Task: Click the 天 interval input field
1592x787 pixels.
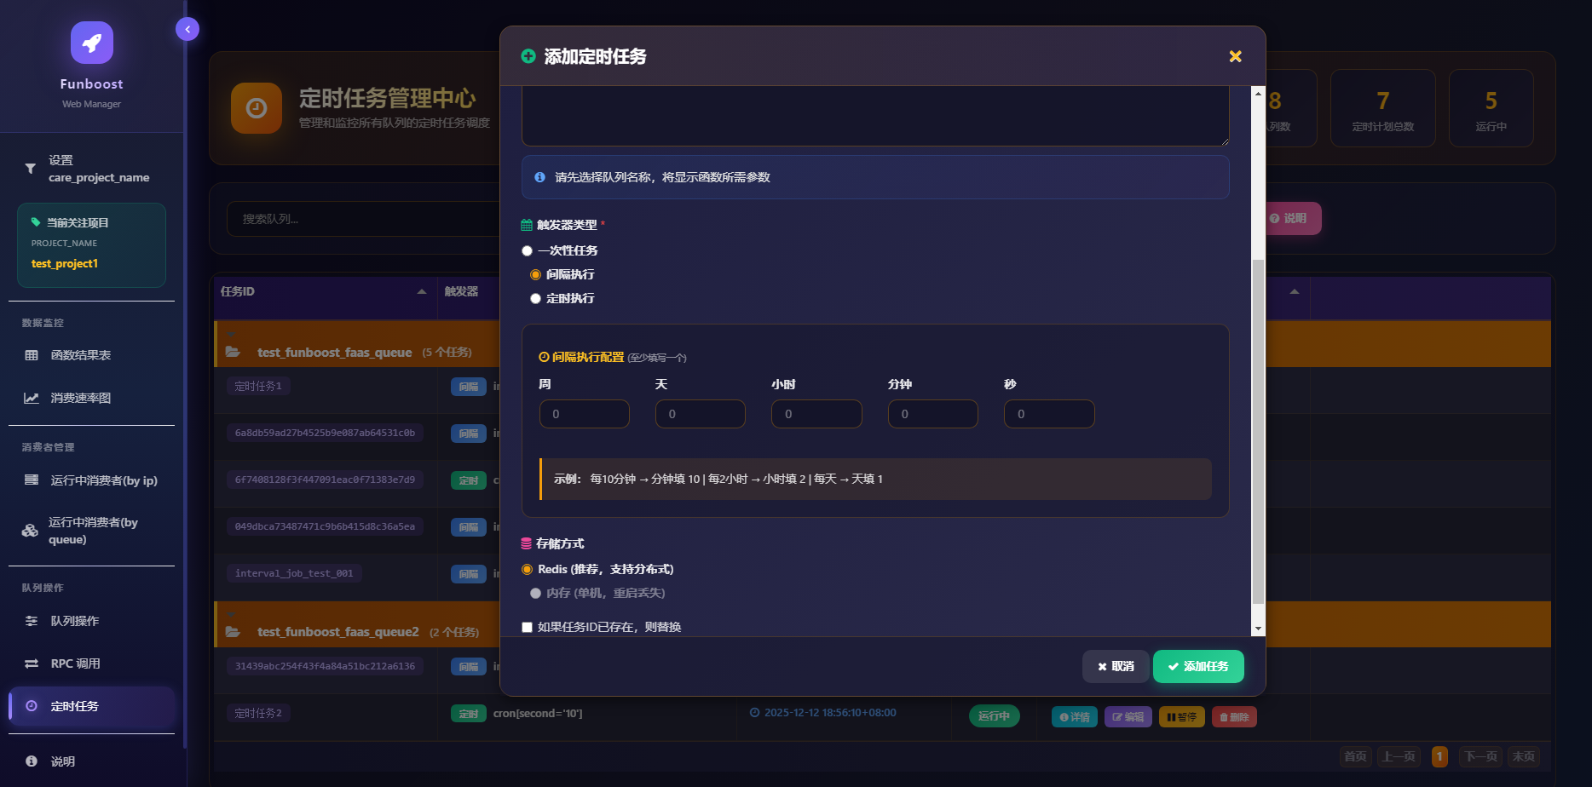Action: (701, 414)
